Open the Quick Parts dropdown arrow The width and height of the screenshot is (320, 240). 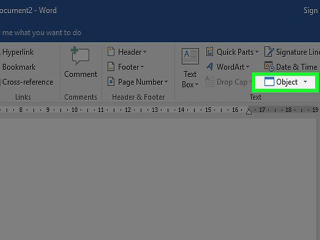[x=257, y=52]
